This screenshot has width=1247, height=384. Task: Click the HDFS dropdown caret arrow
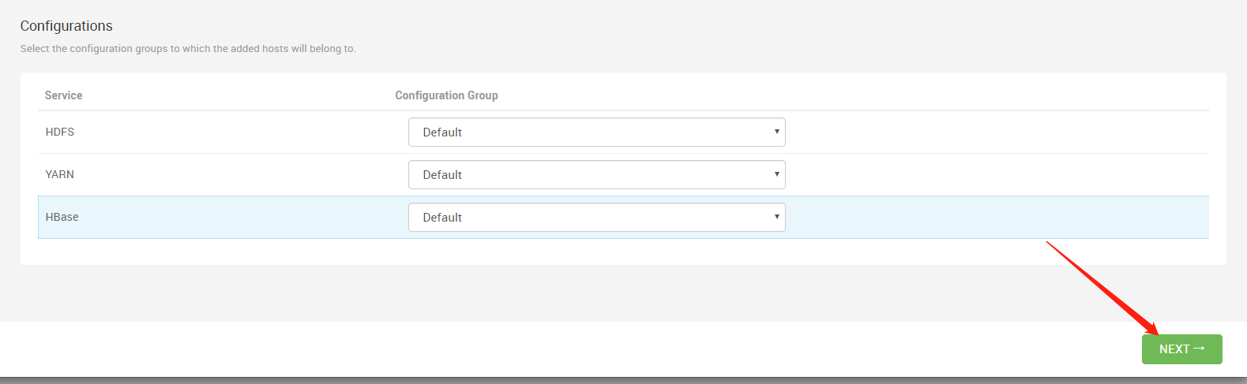[776, 132]
